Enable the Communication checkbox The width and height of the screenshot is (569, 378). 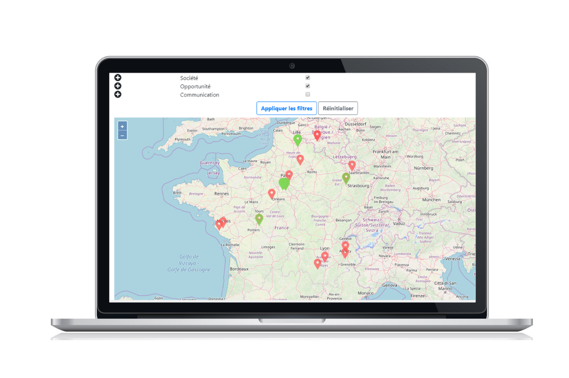[x=308, y=94]
